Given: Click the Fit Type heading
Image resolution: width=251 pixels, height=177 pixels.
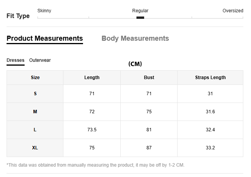Looking at the screenshot, I should coord(18,16).
